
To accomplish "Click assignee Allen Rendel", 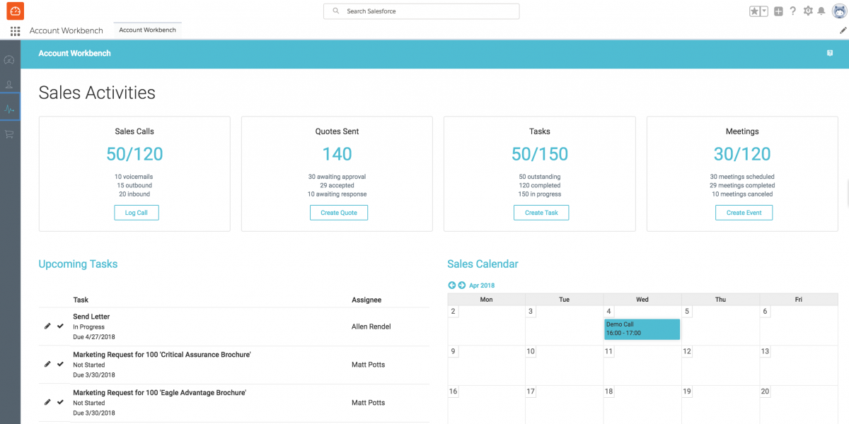I will [x=371, y=326].
